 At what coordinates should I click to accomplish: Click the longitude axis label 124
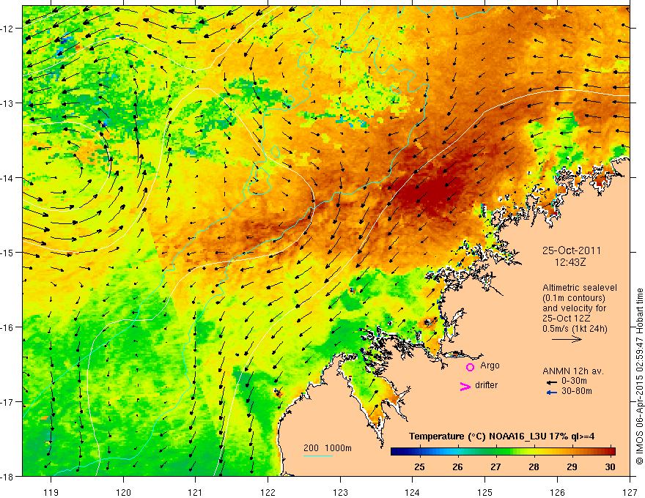(413, 492)
